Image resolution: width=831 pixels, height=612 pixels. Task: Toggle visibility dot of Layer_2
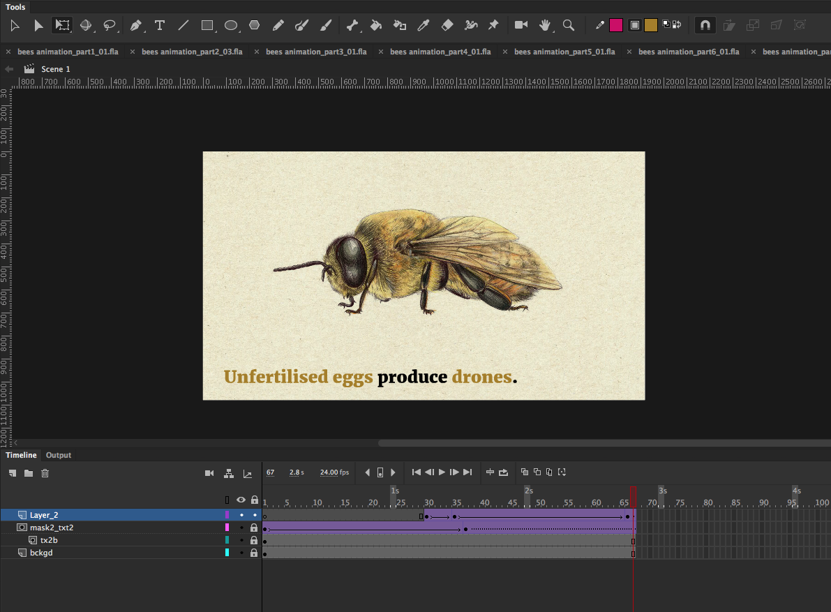tap(241, 515)
